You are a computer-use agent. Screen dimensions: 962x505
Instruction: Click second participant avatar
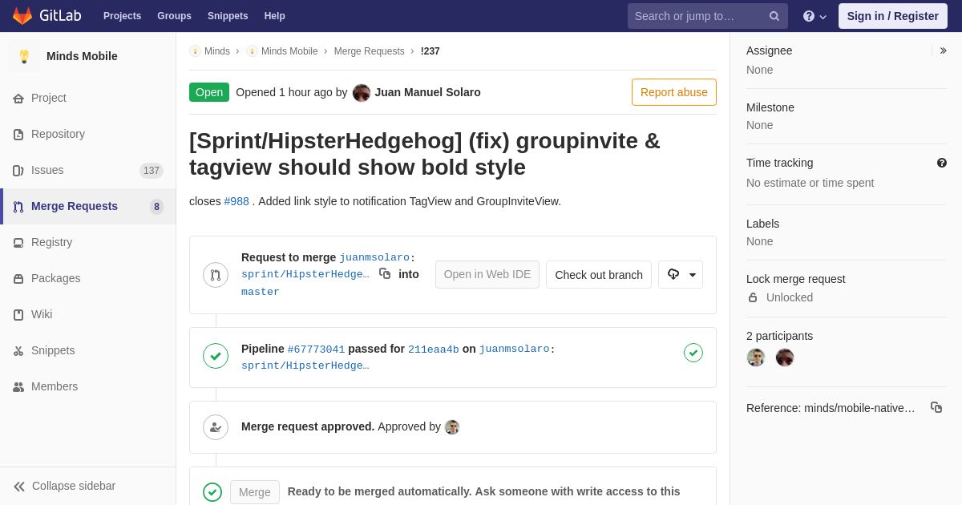coord(785,358)
